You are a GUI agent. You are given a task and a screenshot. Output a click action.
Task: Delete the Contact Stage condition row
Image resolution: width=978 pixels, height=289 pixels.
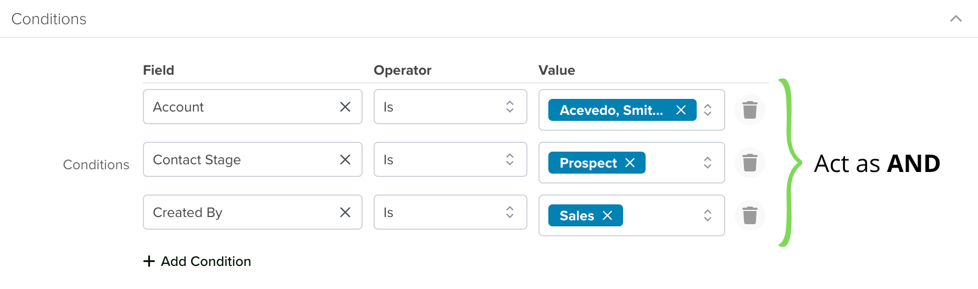pos(750,163)
